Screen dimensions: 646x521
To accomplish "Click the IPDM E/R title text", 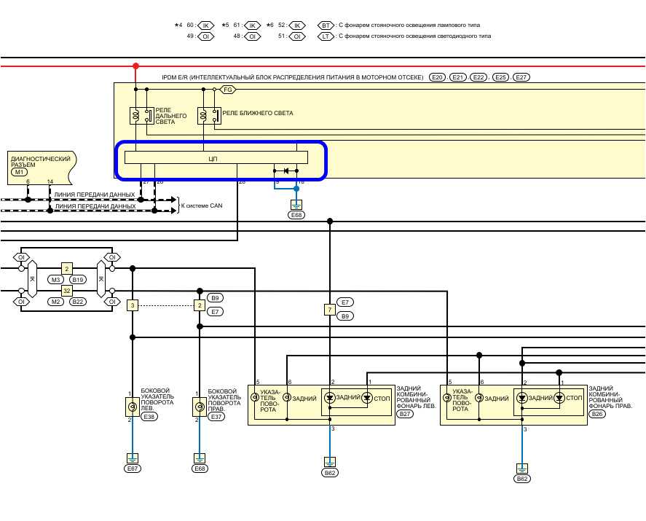I will tap(293, 77).
